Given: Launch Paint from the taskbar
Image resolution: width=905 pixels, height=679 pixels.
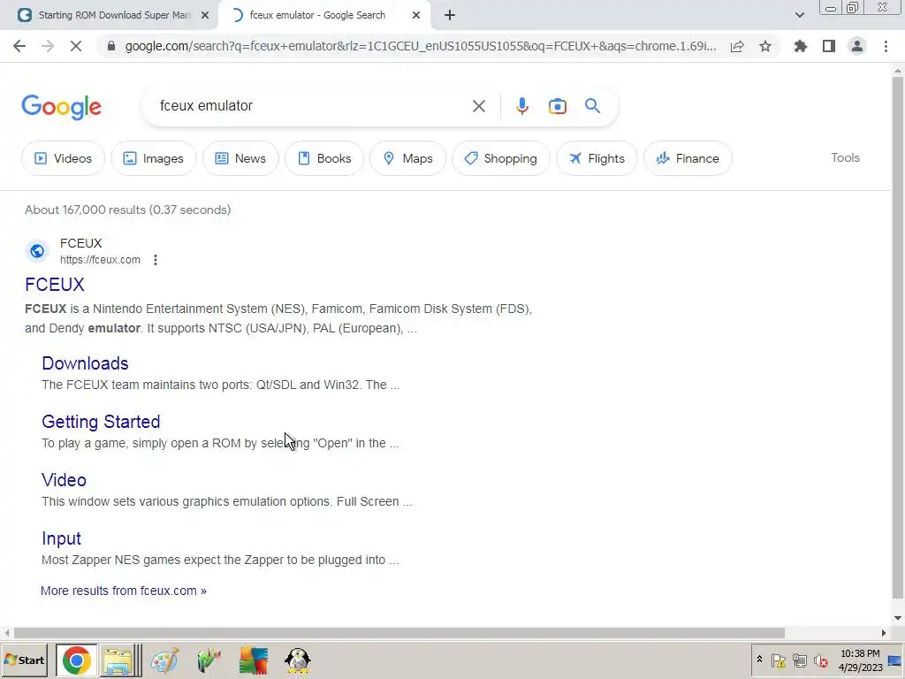Looking at the screenshot, I should 164,660.
